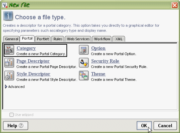This screenshot has height=133, width=180.
Task: Switch to the General tab
Action: tap(12, 39)
